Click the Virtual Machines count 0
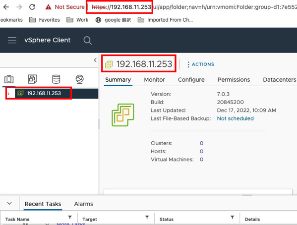 click(x=201, y=160)
